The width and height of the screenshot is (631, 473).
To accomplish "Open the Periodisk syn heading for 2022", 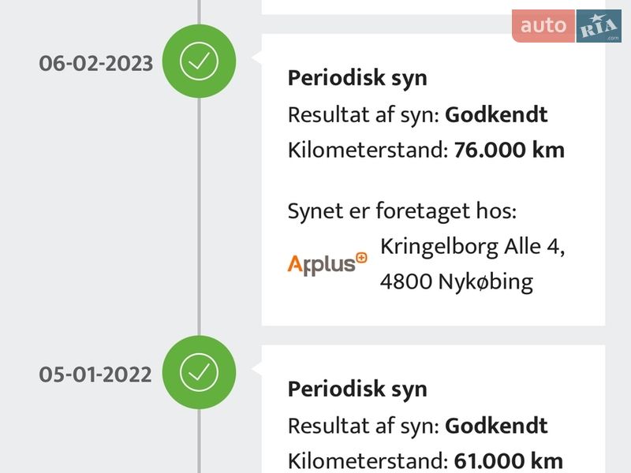I will (x=357, y=389).
